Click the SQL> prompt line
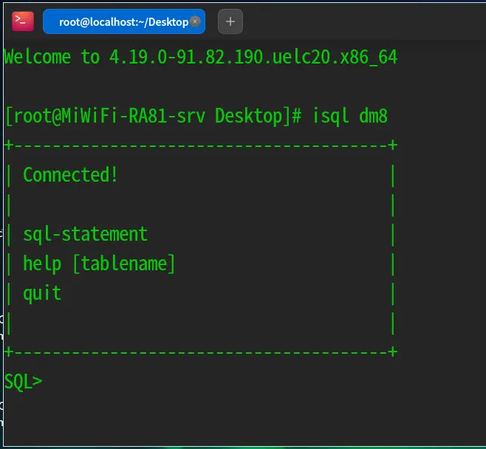The width and height of the screenshot is (486, 449). [24, 382]
